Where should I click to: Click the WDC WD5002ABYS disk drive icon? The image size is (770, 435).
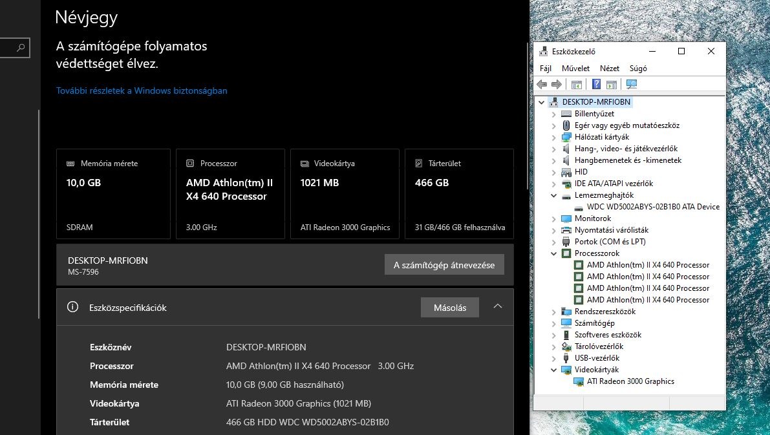click(x=579, y=207)
